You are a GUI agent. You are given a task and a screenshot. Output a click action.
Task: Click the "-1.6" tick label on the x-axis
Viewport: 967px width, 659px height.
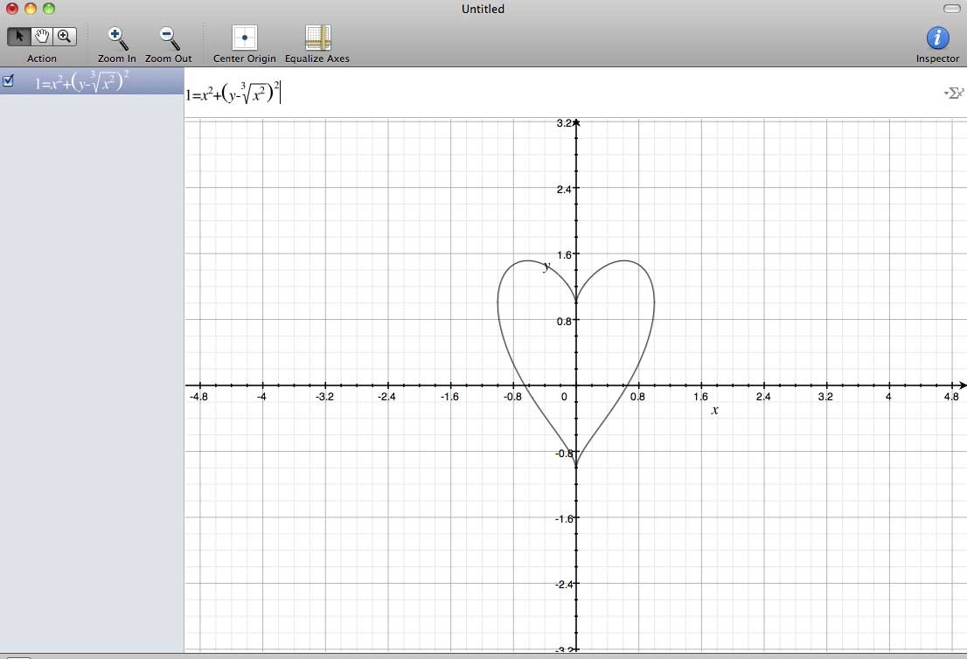(x=449, y=397)
